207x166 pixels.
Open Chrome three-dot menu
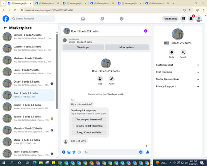203,10
